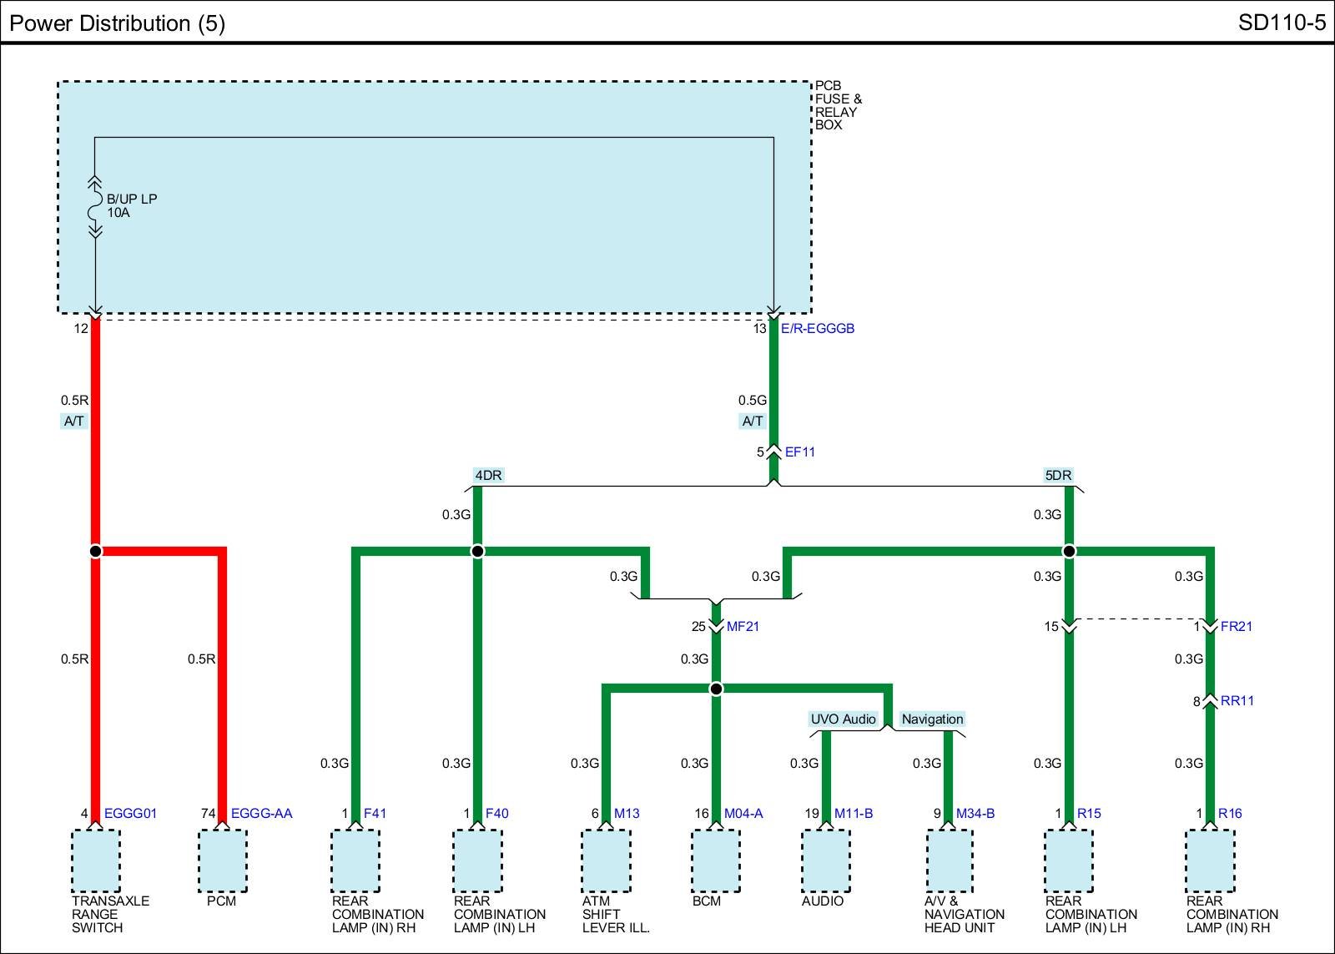This screenshot has width=1335, height=954.
Task: Click the Navigation option tag
Action: point(932,719)
